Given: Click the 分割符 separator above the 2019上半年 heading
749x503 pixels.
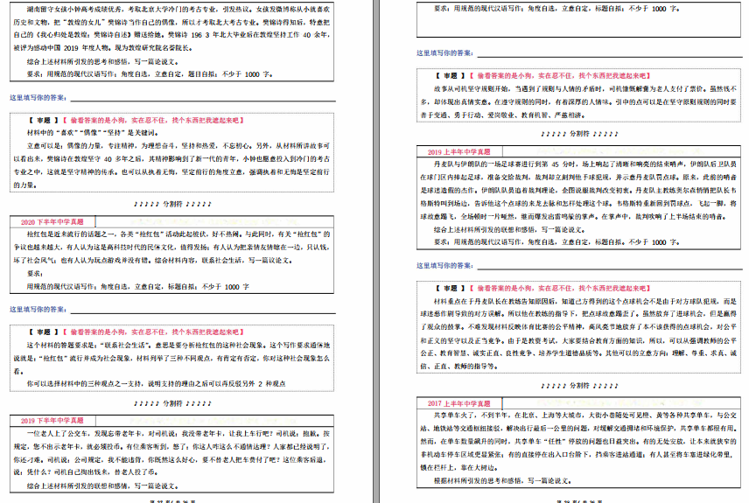Looking at the screenshot, I should click(x=579, y=134).
